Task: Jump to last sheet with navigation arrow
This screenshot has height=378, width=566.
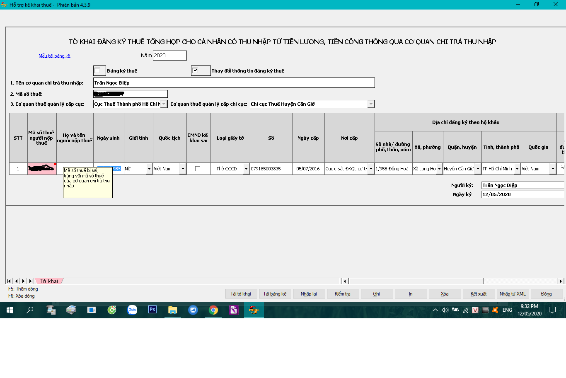Action: (x=31, y=281)
